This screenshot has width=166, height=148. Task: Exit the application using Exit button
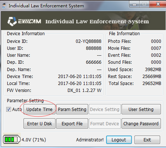pyautogui.click(x=147, y=140)
